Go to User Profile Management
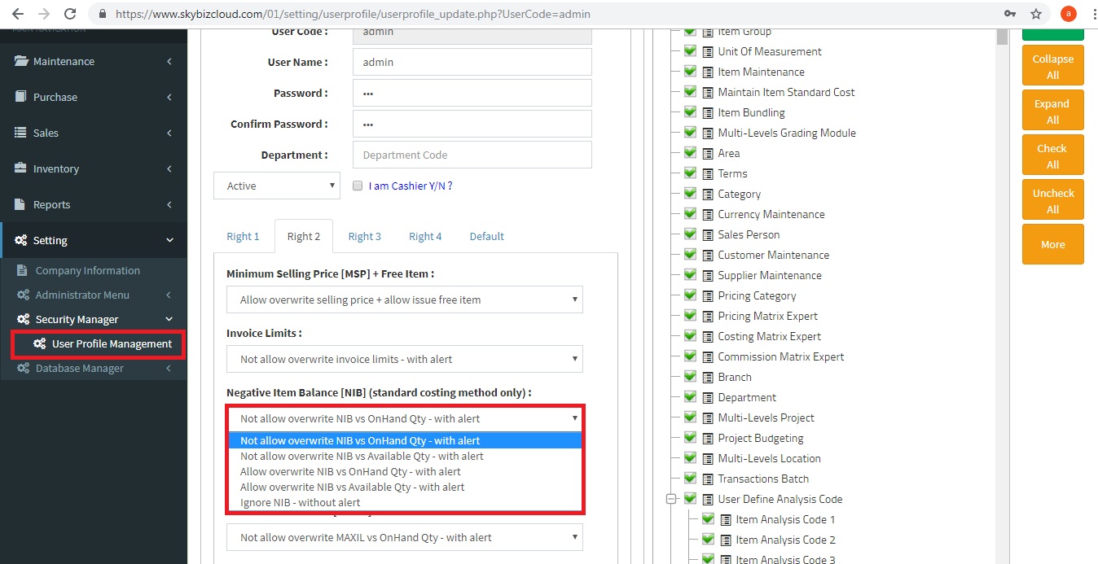This screenshot has height=564, width=1098. pyautogui.click(x=112, y=344)
